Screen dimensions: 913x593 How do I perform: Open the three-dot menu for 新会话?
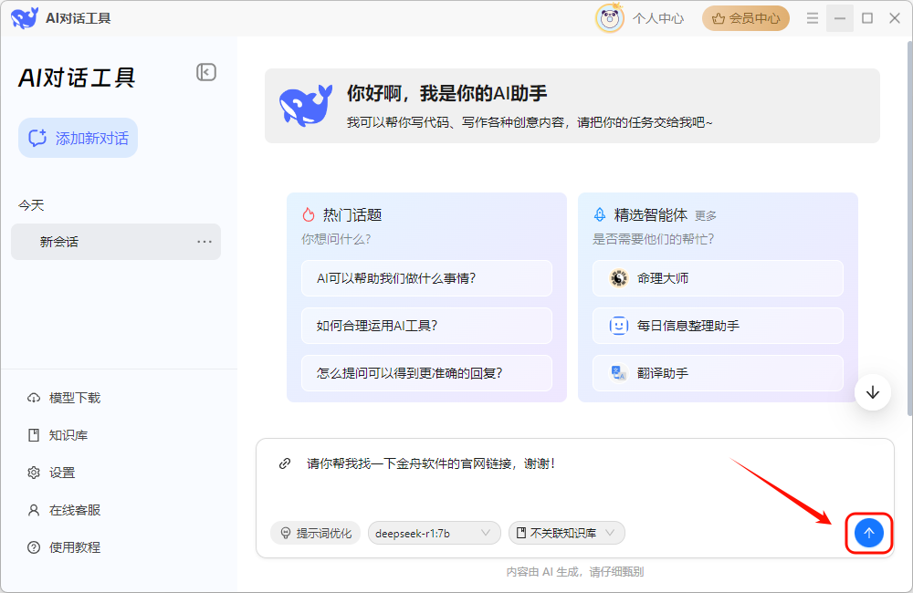click(x=205, y=242)
